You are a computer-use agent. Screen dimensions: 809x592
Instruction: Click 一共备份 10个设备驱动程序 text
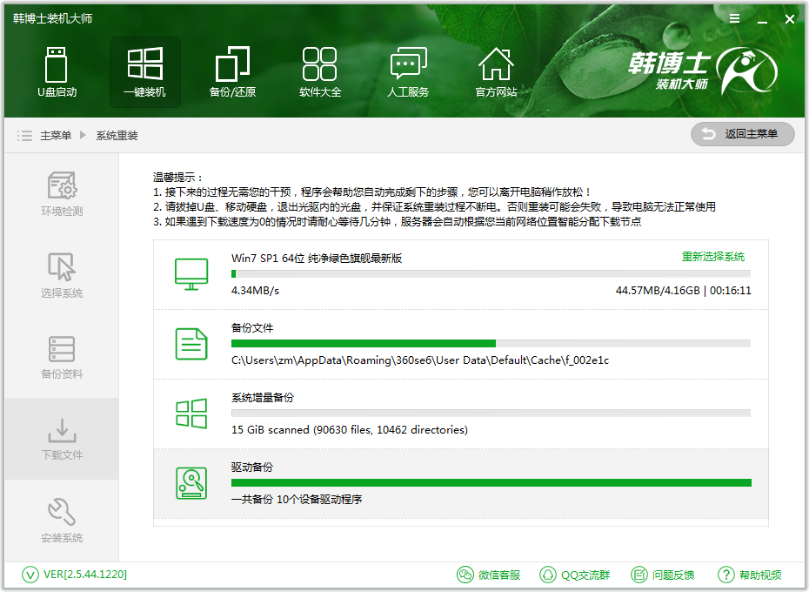pos(296,500)
